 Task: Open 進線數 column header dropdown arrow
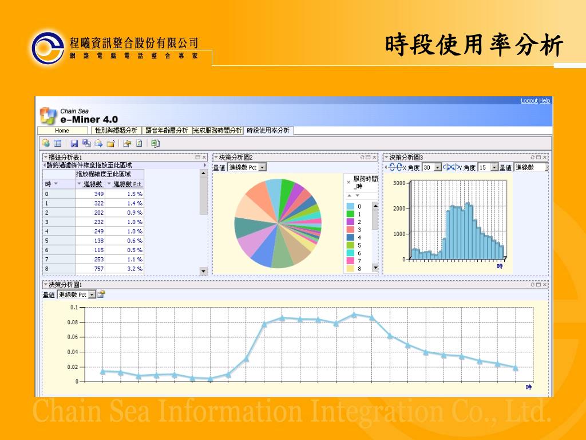(x=79, y=184)
